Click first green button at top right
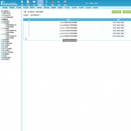The width and height of the screenshot is (131, 131). click(x=116, y=12)
